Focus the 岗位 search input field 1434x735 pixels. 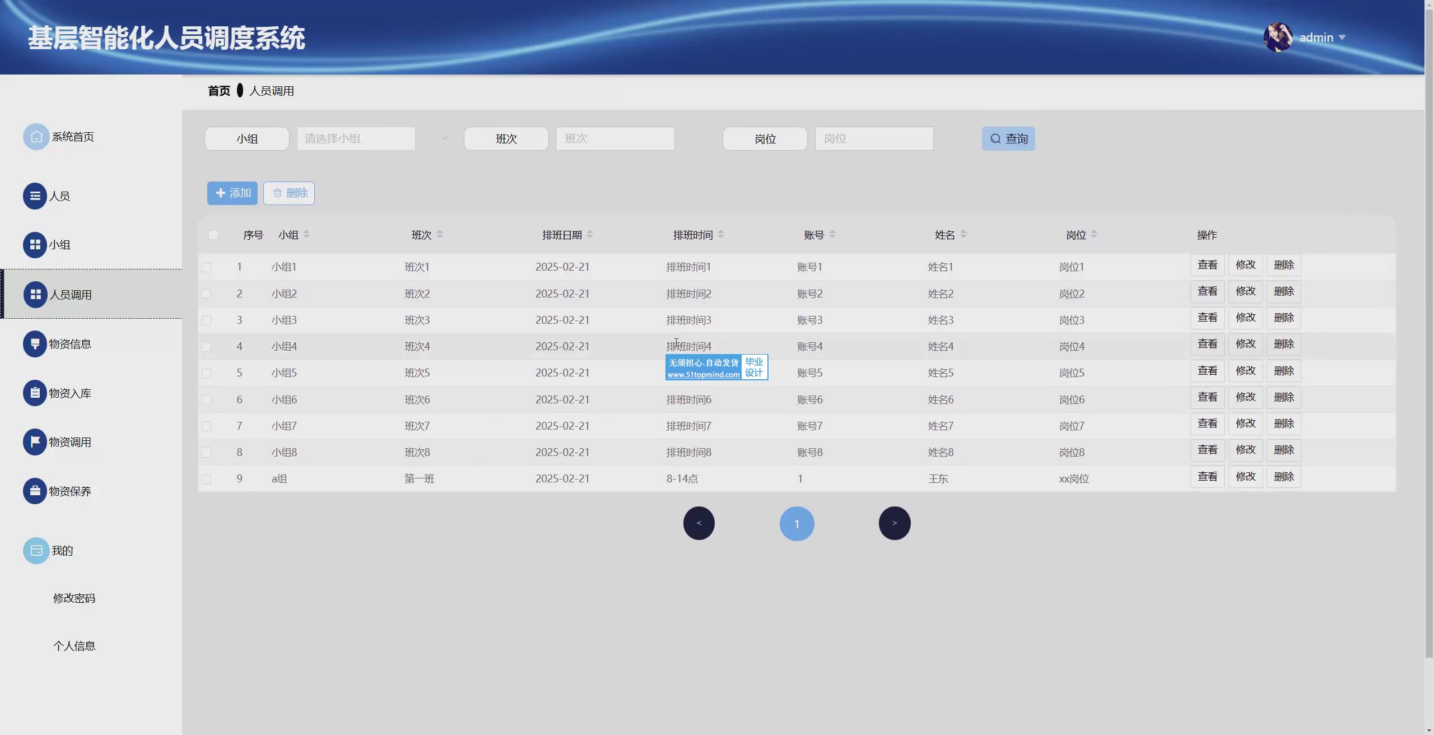[x=874, y=138]
